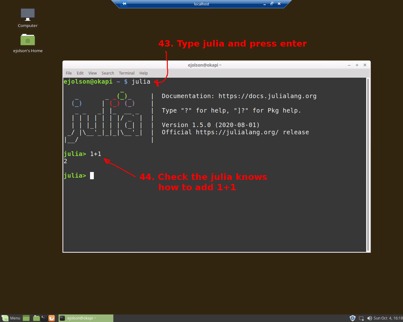Click the 1+1 input expression
Screen dimensions: 403x322
click(96, 154)
